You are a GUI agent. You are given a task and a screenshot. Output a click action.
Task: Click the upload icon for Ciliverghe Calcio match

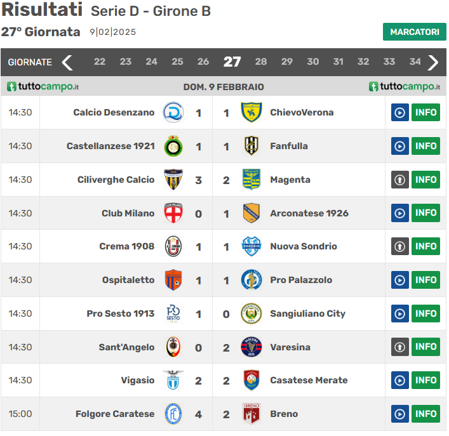click(399, 180)
